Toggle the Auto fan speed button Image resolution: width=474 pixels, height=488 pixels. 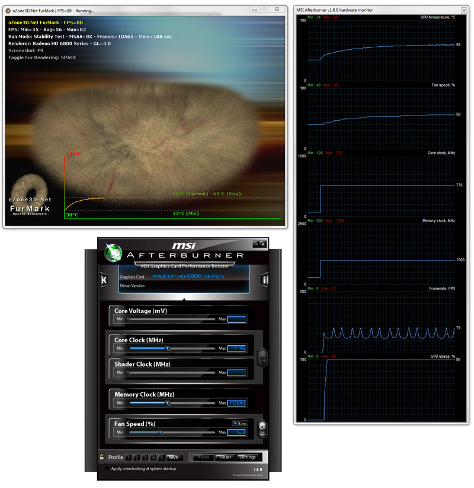pyautogui.click(x=239, y=423)
